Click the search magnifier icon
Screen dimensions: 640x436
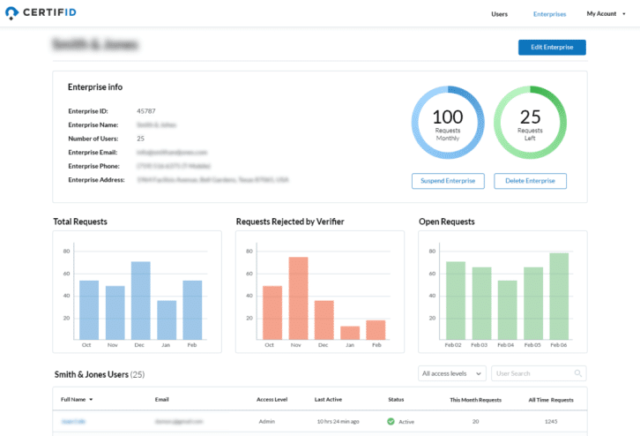click(x=578, y=373)
